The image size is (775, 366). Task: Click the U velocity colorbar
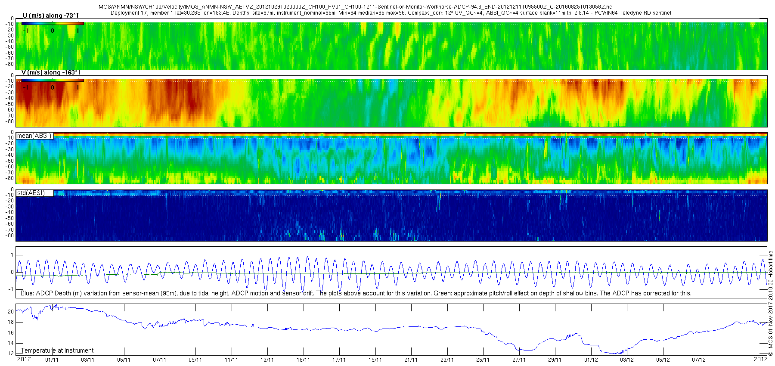(53, 24)
